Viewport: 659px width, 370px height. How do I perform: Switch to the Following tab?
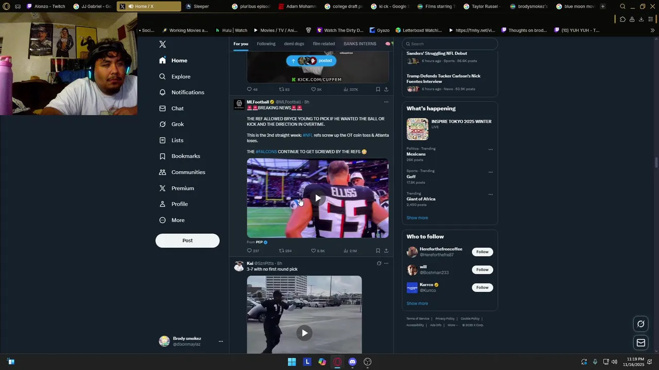(266, 44)
